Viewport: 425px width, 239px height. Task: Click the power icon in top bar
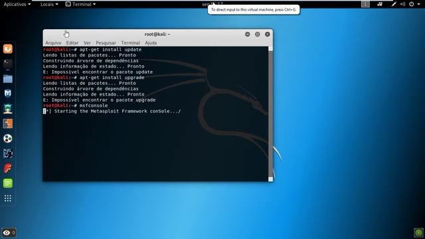point(412,4)
